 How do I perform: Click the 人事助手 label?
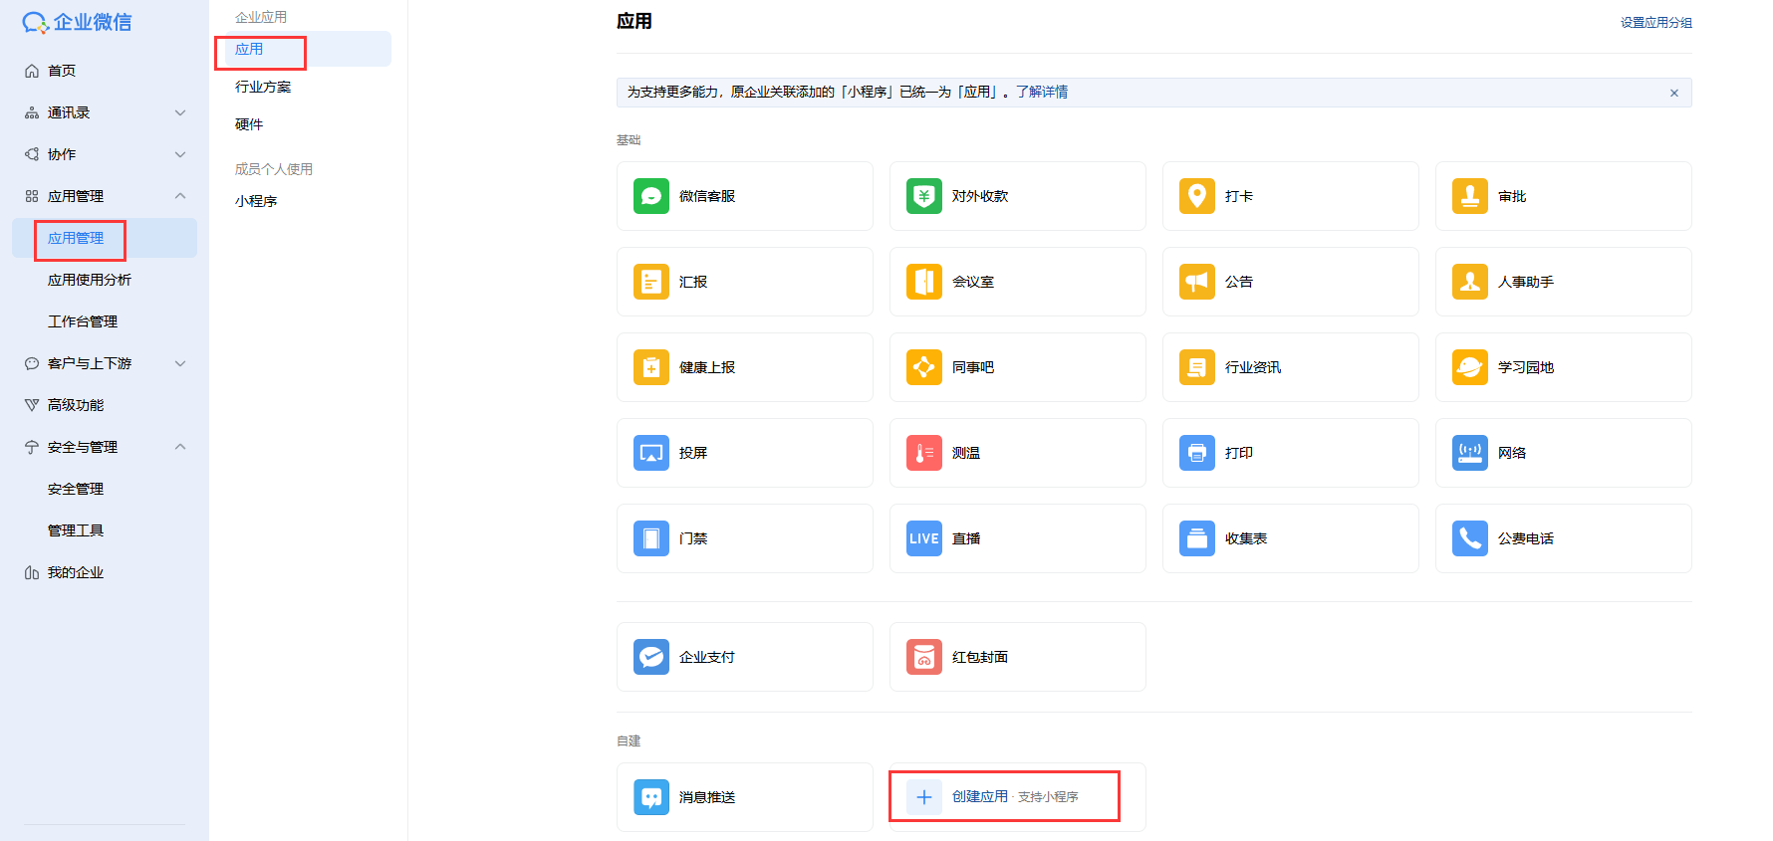click(1526, 282)
